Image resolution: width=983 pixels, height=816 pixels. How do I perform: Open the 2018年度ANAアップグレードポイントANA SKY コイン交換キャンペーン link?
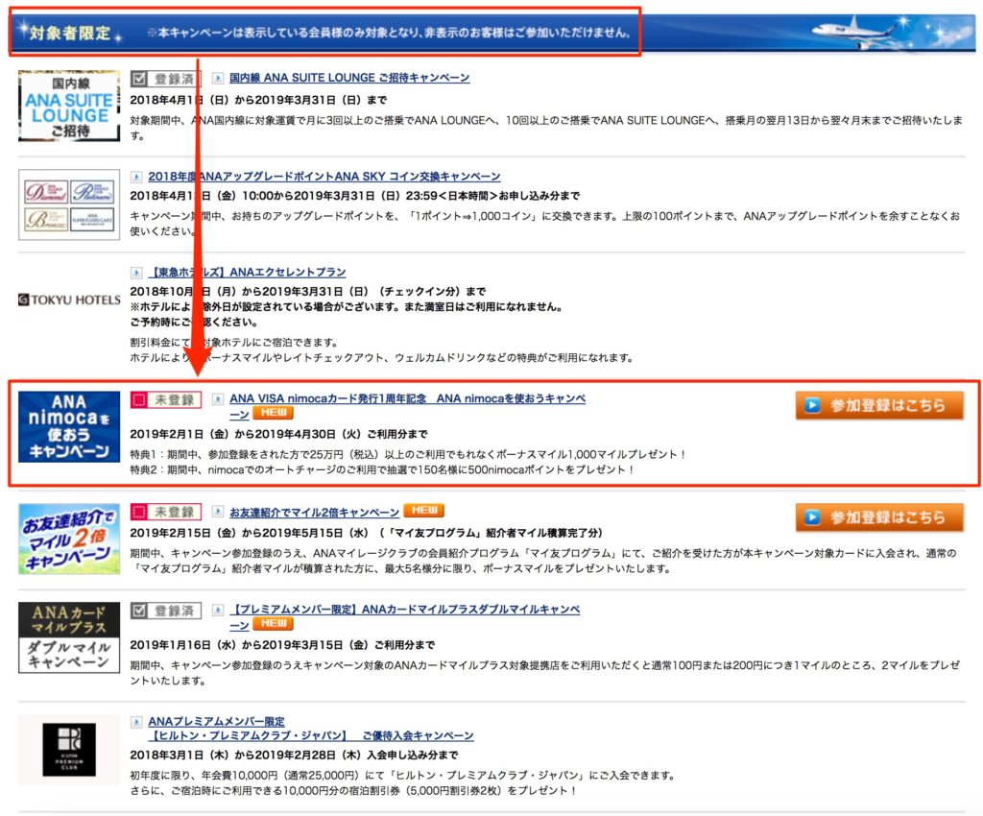324,177
